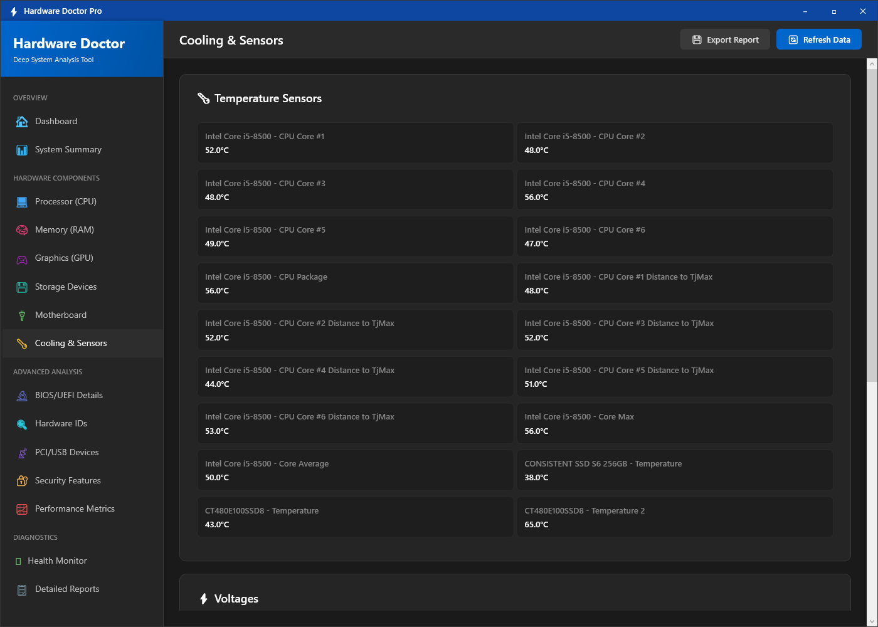Click the PCI/USB Devices icon
Image resolution: width=878 pixels, height=627 pixels.
click(x=22, y=453)
